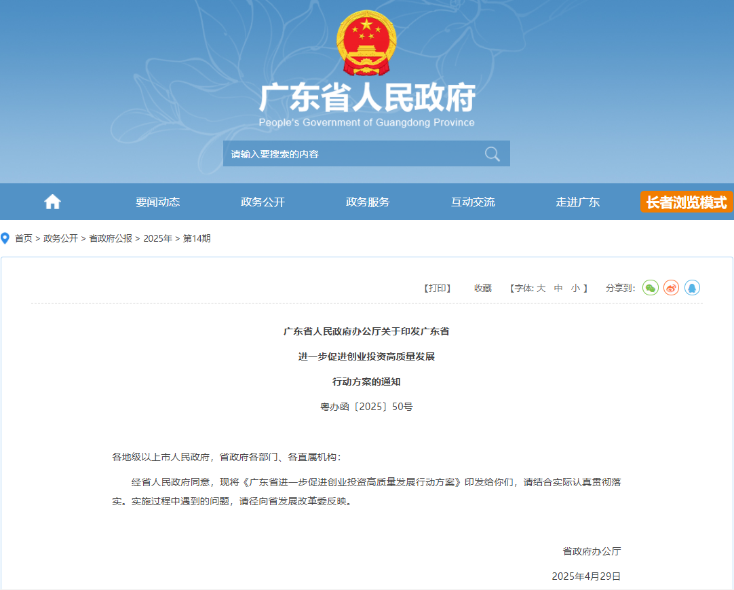Share article via WeChat icon
Screen dimensions: 734x590
click(651, 288)
